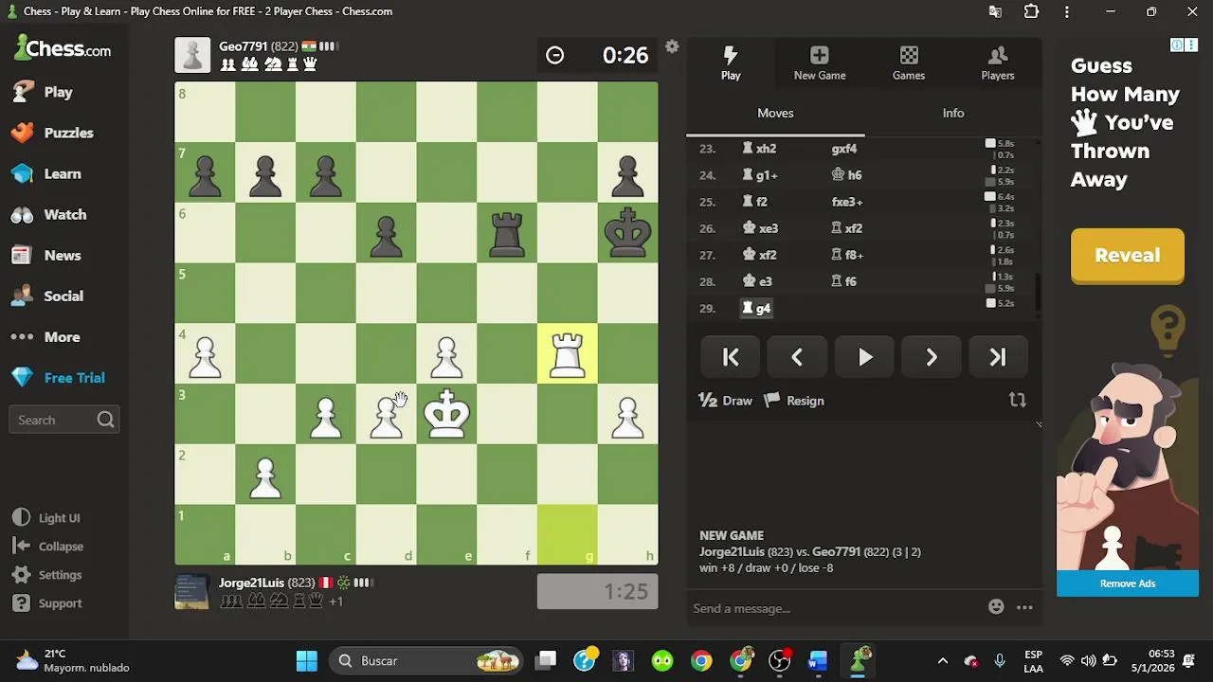Switch to the Play tab
This screenshot has height=682, width=1213.
click(731, 63)
